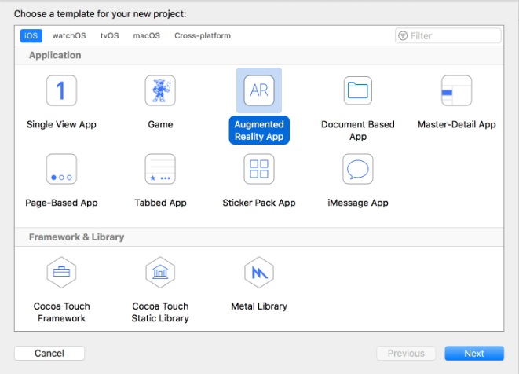Image resolution: width=519 pixels, height=374 pixels.
Task: Pick the Metal Library template icon
Action: point(259,273)
